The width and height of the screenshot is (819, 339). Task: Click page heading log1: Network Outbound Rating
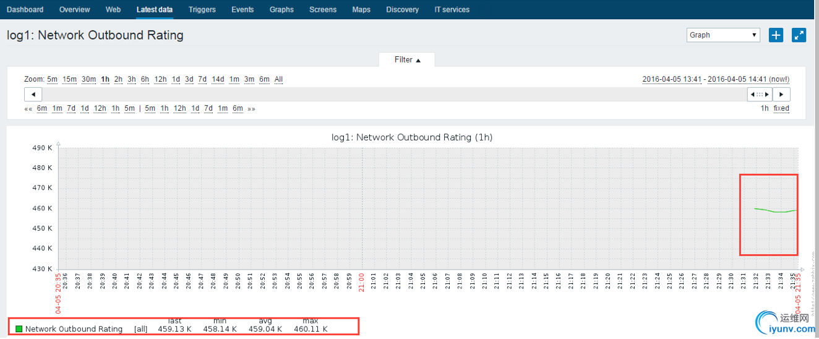tap(95, 35)
